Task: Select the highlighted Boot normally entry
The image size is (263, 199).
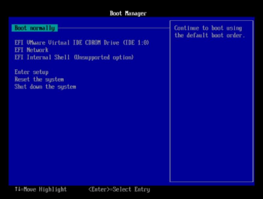Action: point(34,28)
